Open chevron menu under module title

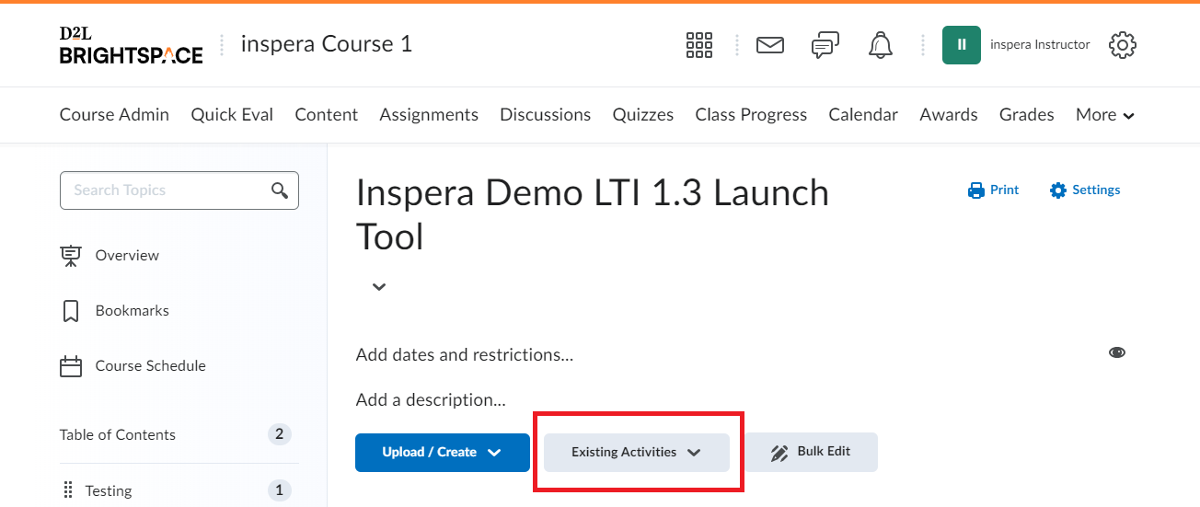coord(379,286)
